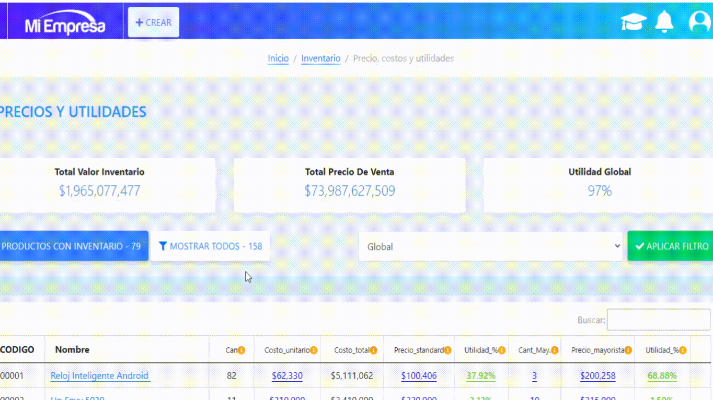Go to Inicio breadcrumb link
713x400 pixels.
pyautogui.click(x=278, y=58)
